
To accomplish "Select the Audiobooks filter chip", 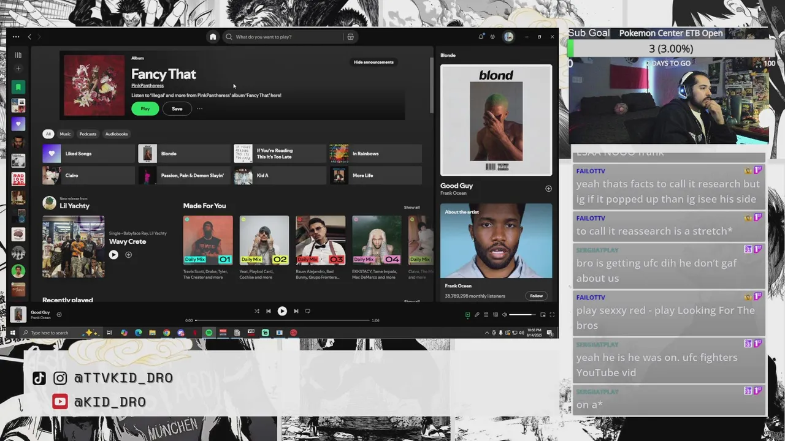I will pos(117,134).
